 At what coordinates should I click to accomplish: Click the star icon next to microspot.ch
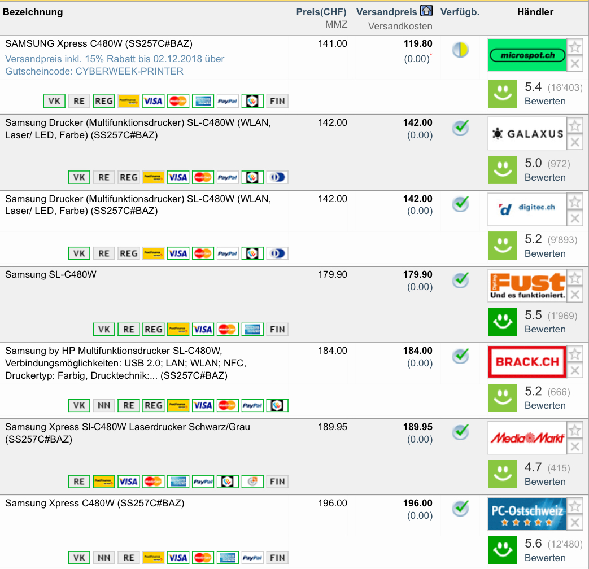574,47
